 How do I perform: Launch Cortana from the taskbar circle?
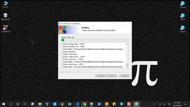tap(18, 104)
